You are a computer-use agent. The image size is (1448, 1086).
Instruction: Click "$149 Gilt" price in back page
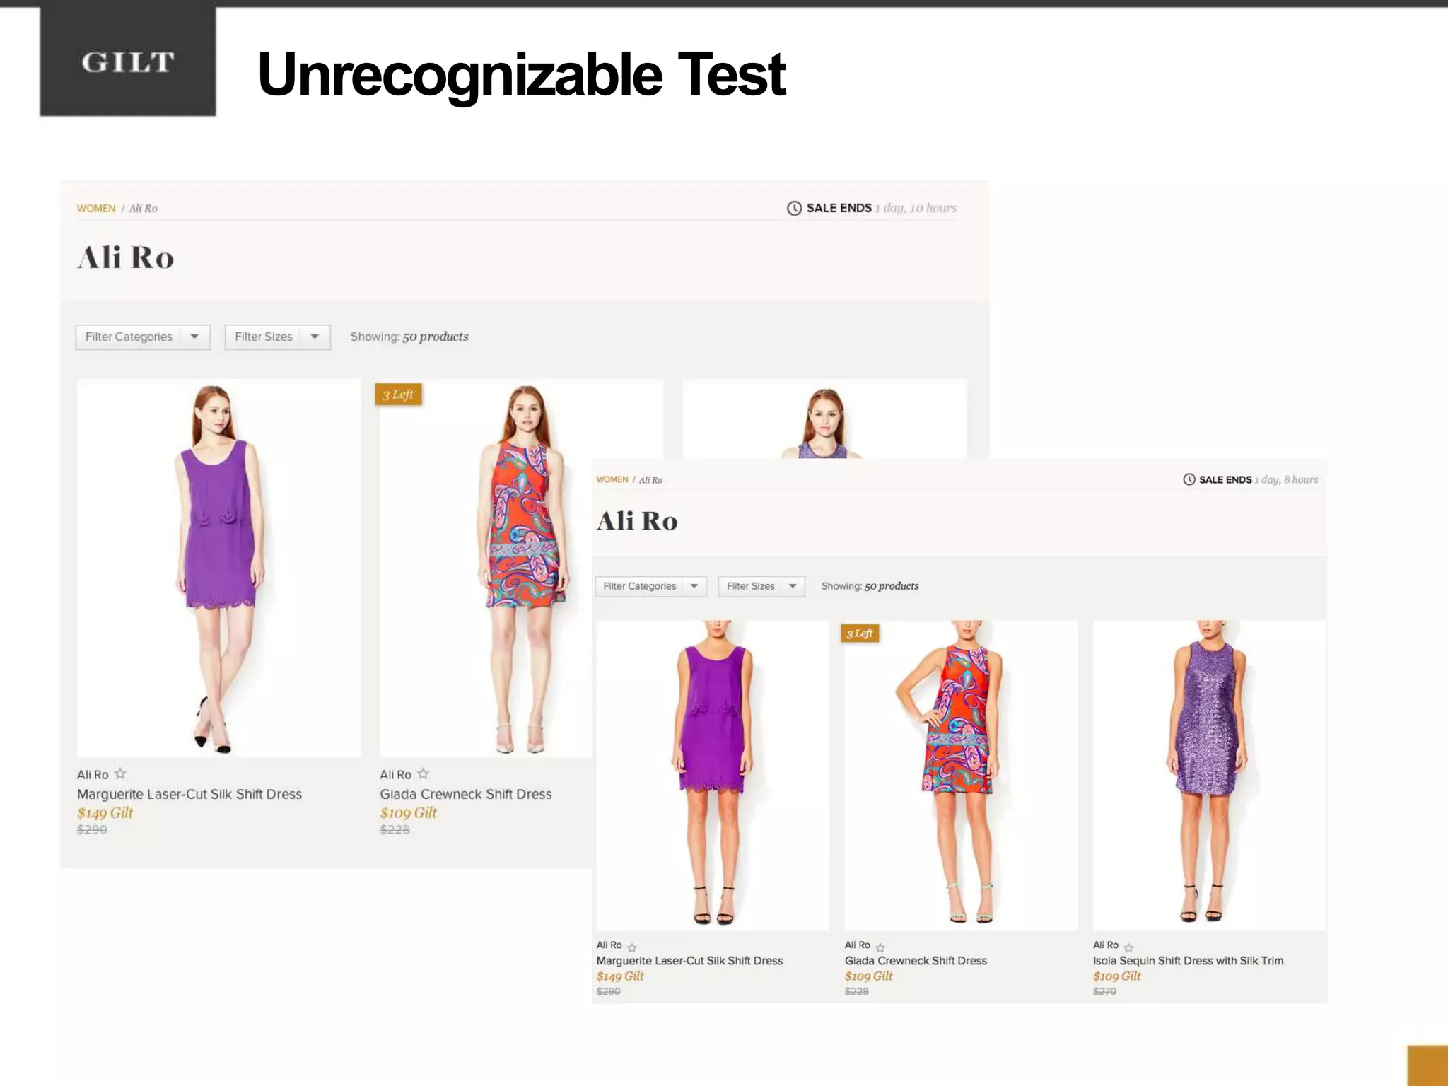click(105, 813)
